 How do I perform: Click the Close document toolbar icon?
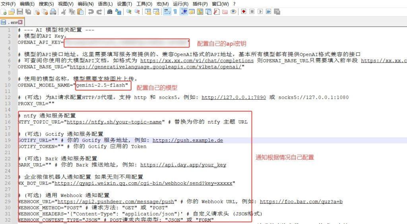click(37, 12)
